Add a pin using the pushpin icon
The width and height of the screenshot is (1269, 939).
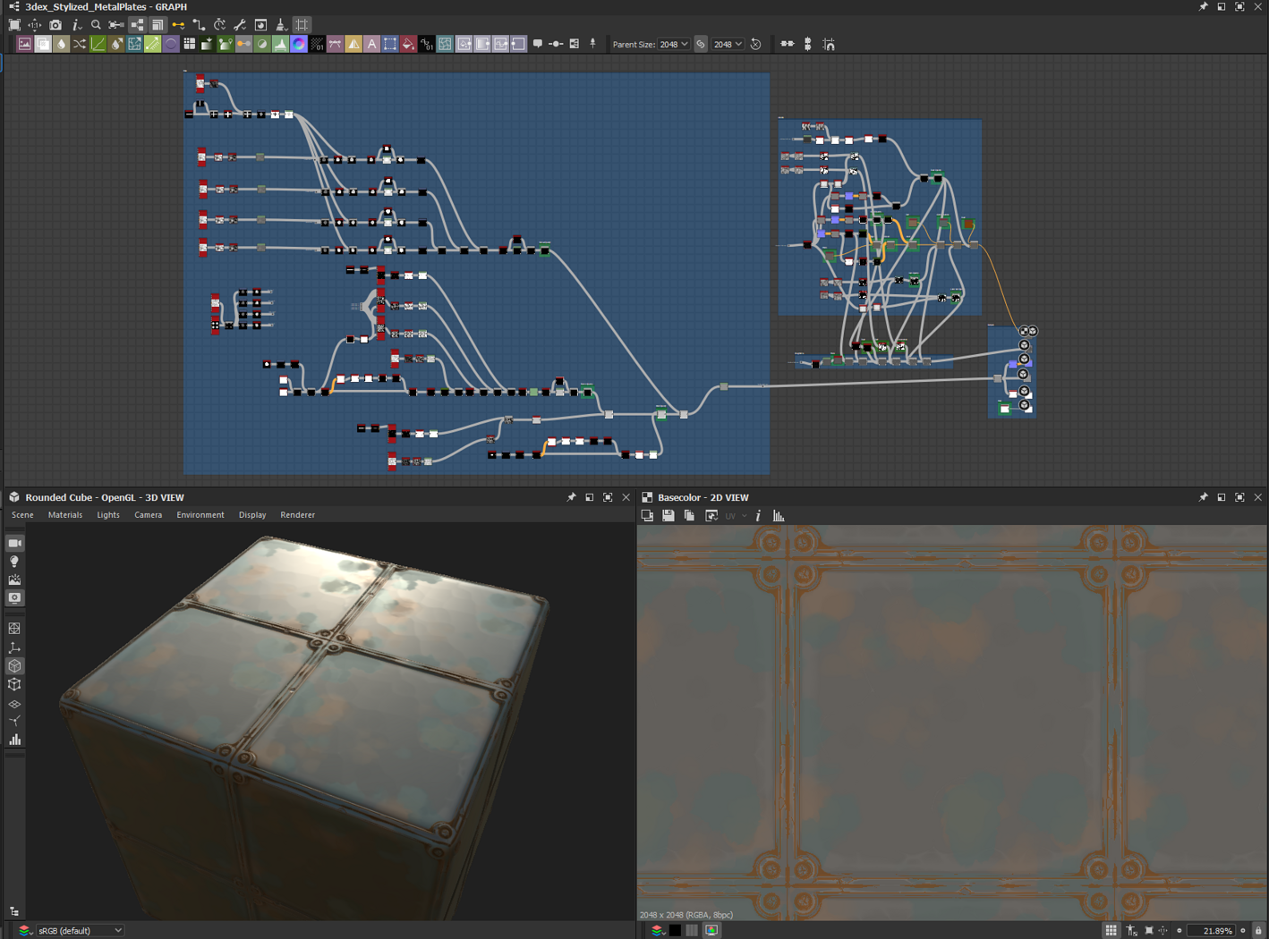pos(592,44)
